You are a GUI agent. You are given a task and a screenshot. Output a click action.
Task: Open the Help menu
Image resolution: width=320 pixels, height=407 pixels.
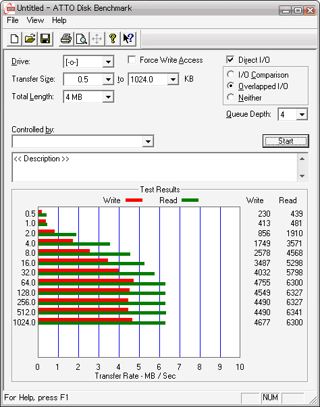pyautogui.click(x=59, y=20)
